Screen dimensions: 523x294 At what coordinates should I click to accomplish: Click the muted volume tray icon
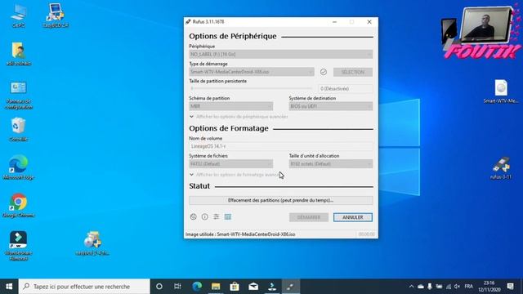458,287
